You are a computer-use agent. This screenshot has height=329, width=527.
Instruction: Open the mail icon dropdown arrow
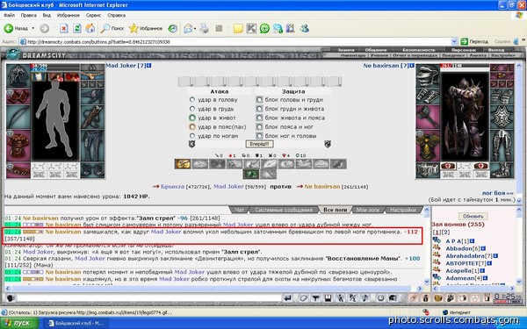[x=195, y=29]
